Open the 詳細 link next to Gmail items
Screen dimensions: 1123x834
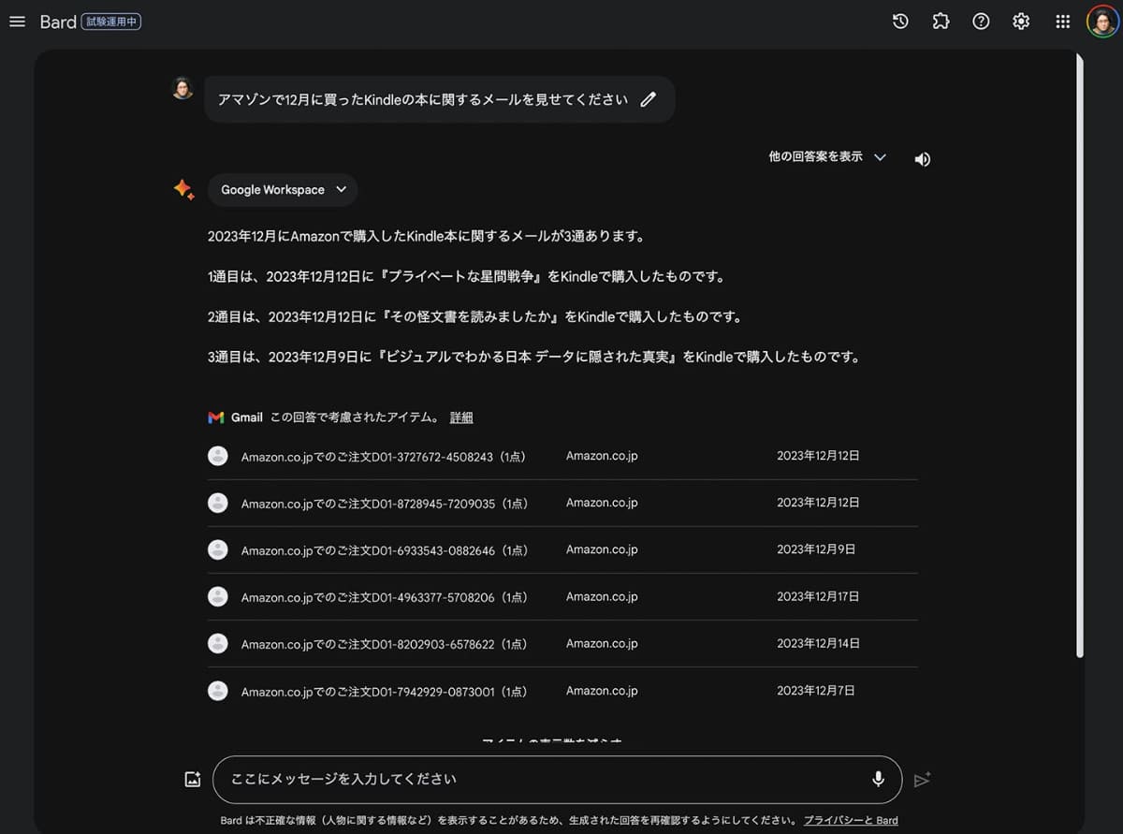pyautogui.click(x=460, y=417)
